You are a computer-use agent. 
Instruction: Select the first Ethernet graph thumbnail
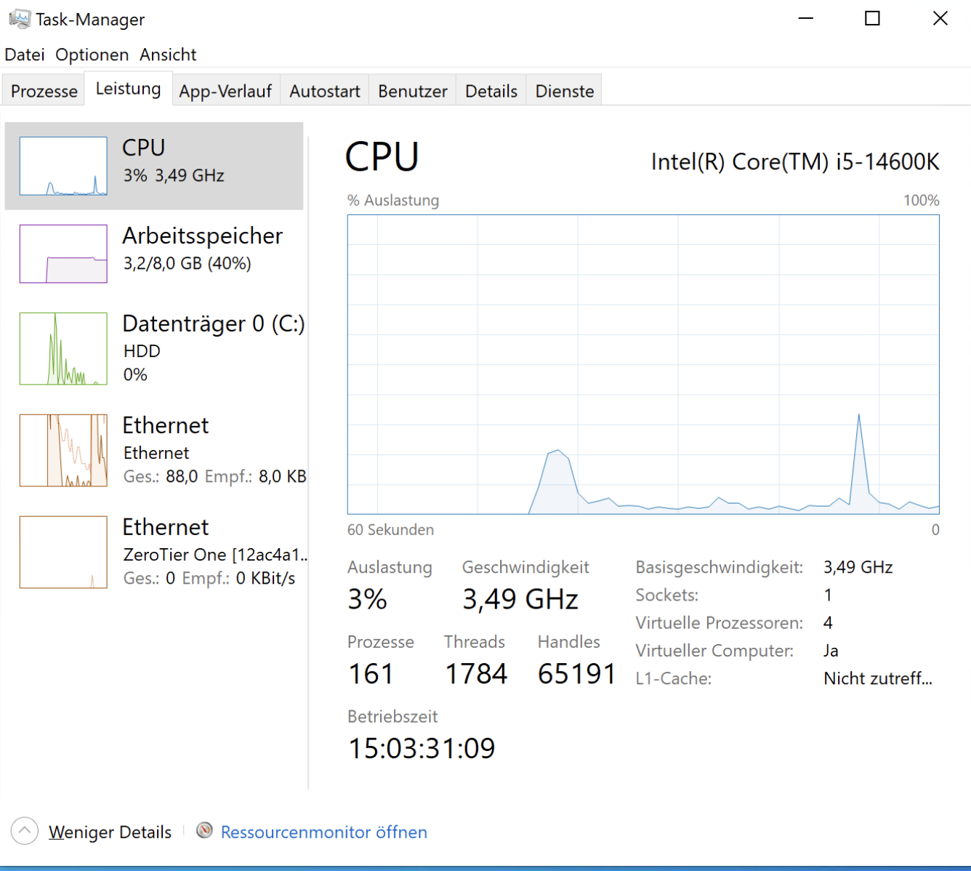click(x=63, y=450)
